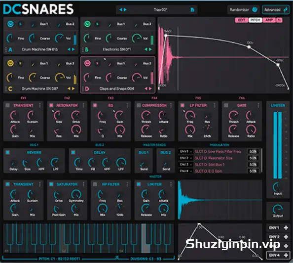Open GATE module options menu
Viewport: 293px width, 263px height.
(x=258, y=105)
